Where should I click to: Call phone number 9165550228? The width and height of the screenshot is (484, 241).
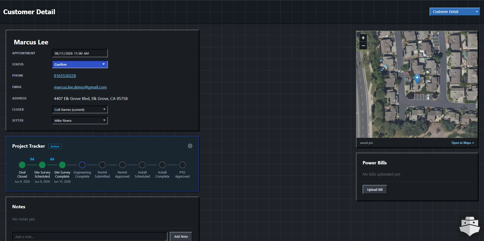[65, 76]
